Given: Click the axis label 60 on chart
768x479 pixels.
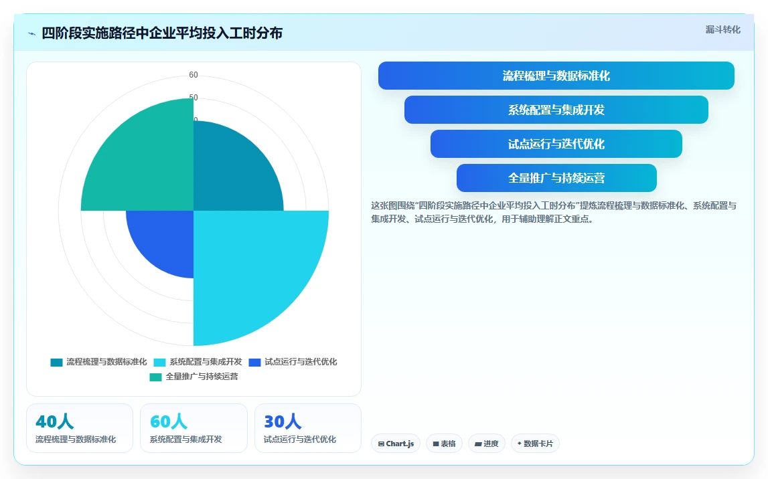Looking at the screenshot, I should click(194, 75).
